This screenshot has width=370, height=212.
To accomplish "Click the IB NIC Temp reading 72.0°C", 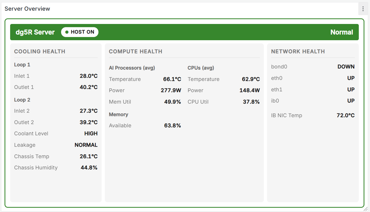I will 345,115.
